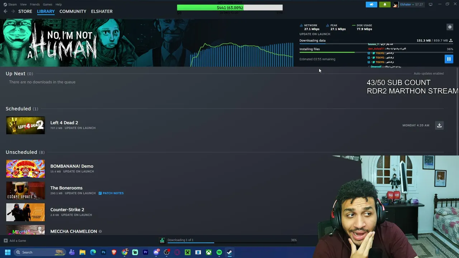This screenshot has width=459, height=258.
Task: Click the info icon beside MECCHA CHAMELEON
Action: pyautogui.click(x=100, y=231)
